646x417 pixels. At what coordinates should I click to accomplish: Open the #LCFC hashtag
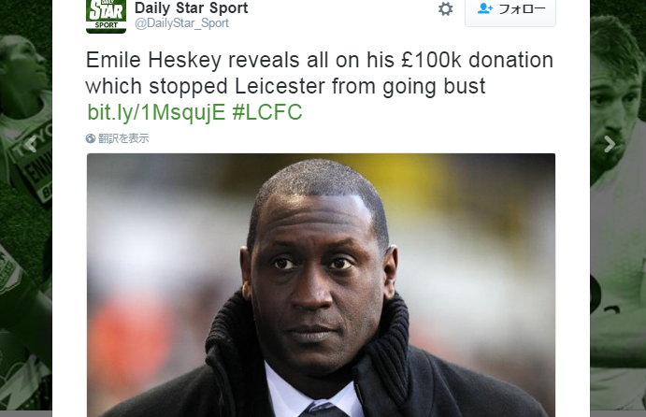click(x=267, y=112)
